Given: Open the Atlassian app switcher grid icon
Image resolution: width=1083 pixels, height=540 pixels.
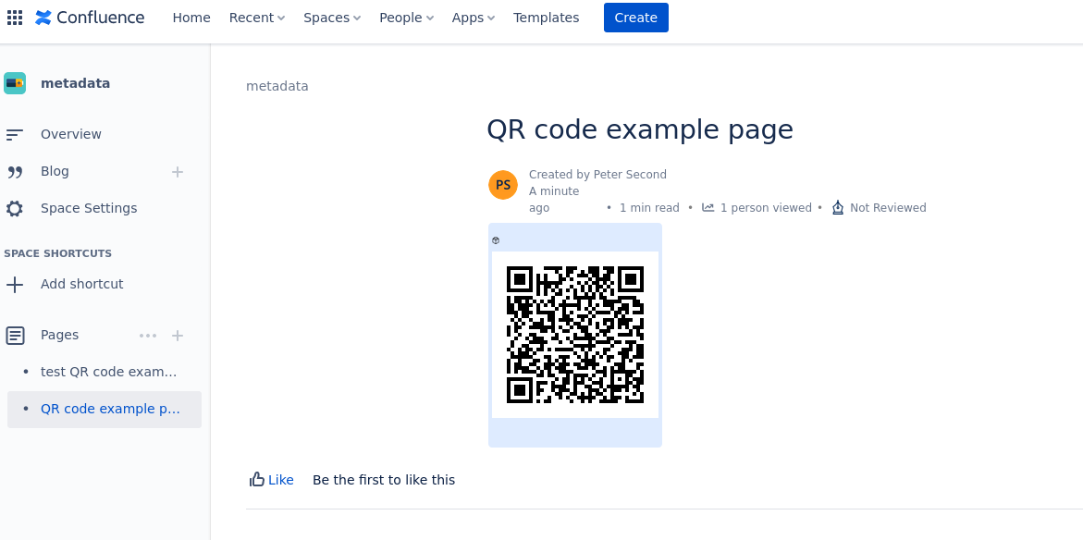Looking at the screenshot, I should (x=15, y=17).
